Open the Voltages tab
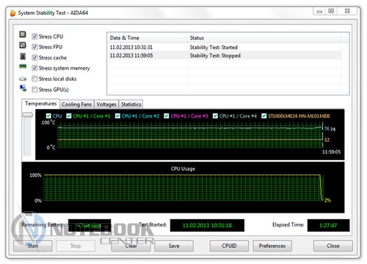This screenshot has width=367, height=264. (x=106, y=104)
